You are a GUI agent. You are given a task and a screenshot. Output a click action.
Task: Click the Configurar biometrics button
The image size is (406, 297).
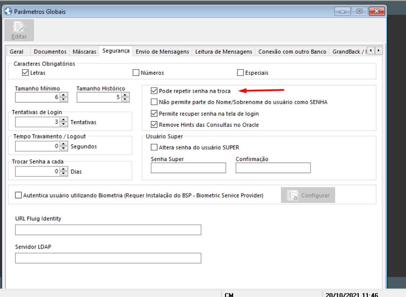[308, 195]
